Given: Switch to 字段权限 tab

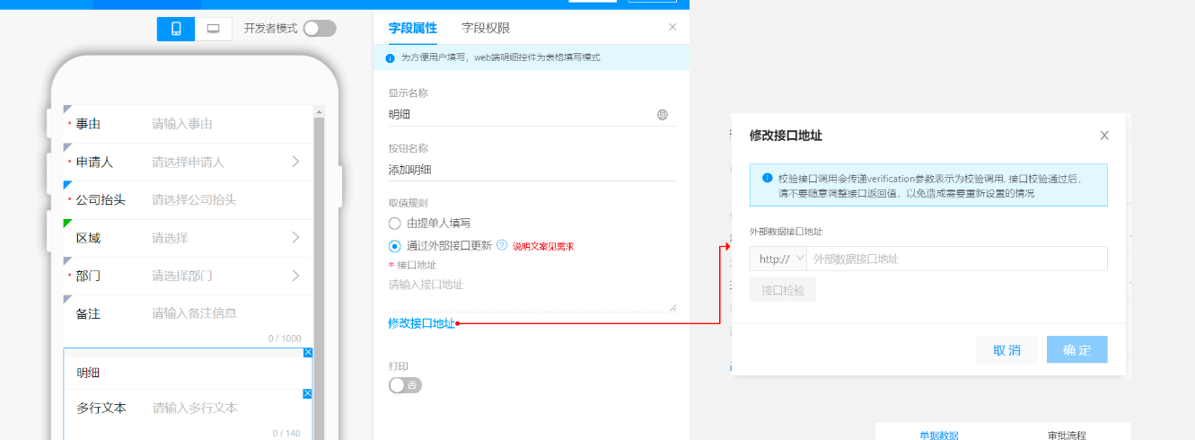Looking at the screenshot, I should (486, 28).
